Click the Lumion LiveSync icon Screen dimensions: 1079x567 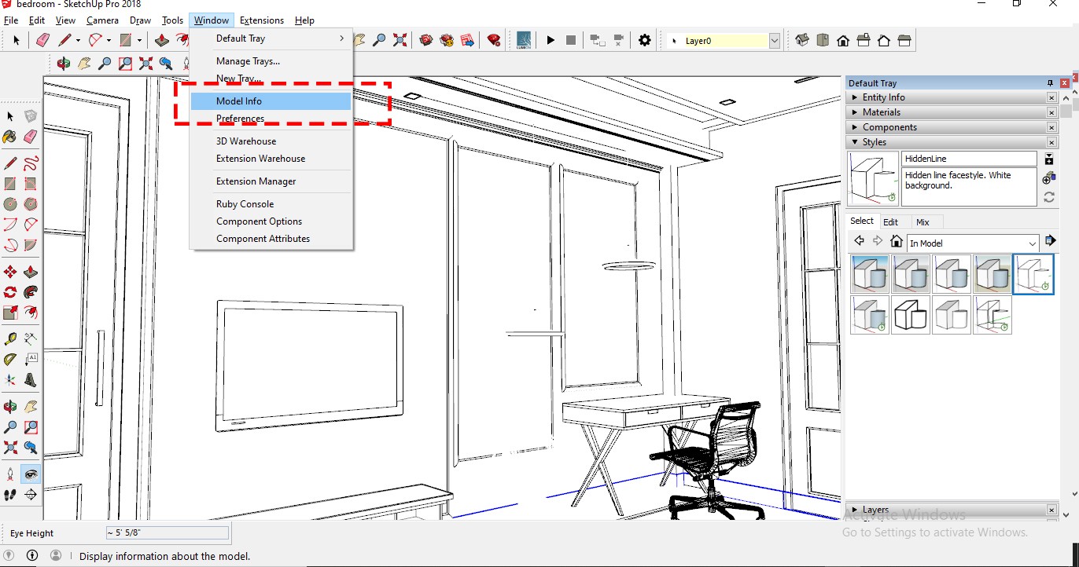point(524,40)
